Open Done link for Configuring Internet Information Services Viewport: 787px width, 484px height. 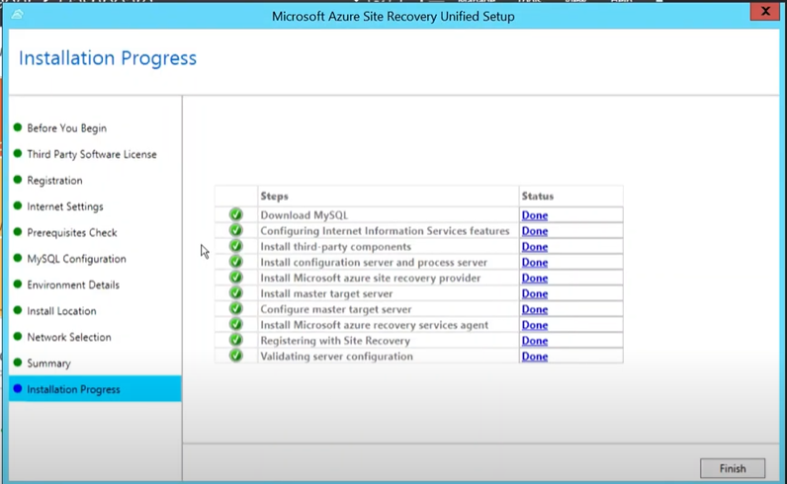click(x=535, y=231)
